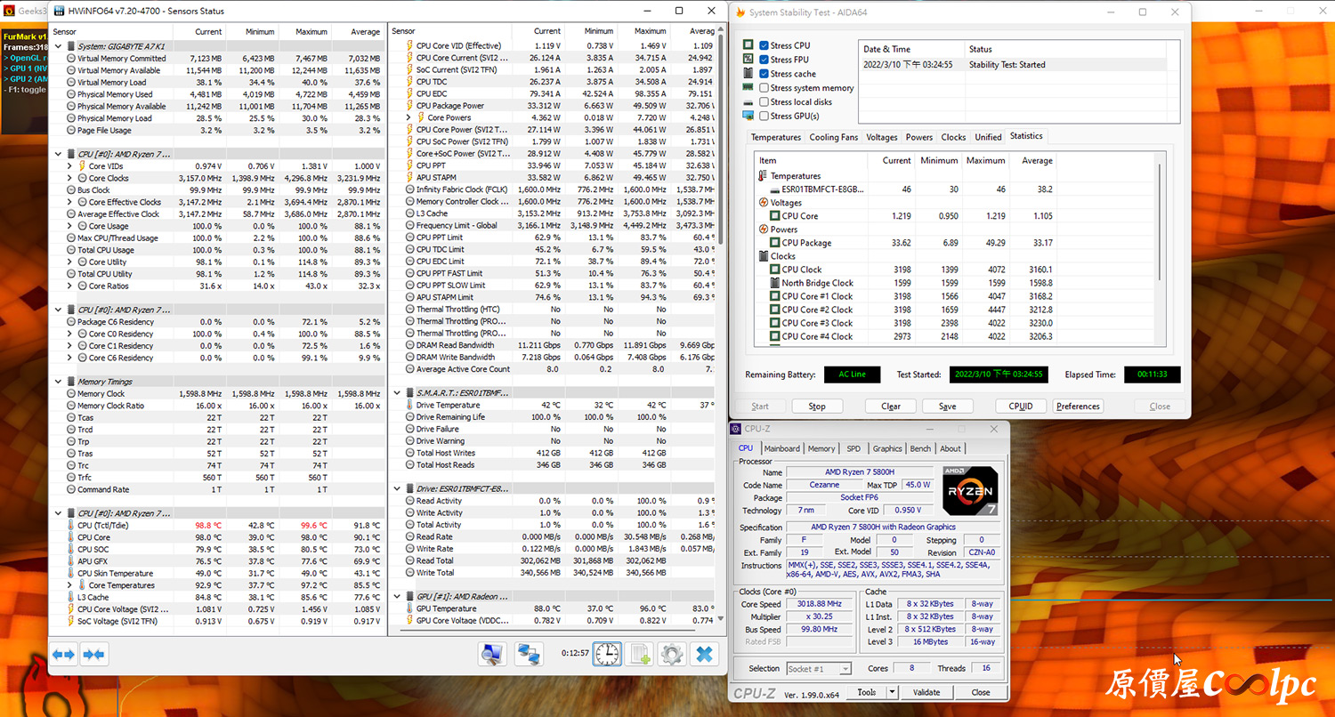Click the Geeks3D FurMark title bar icon
This screenshot has width=1335, height=717.
[x=9, y=12]
